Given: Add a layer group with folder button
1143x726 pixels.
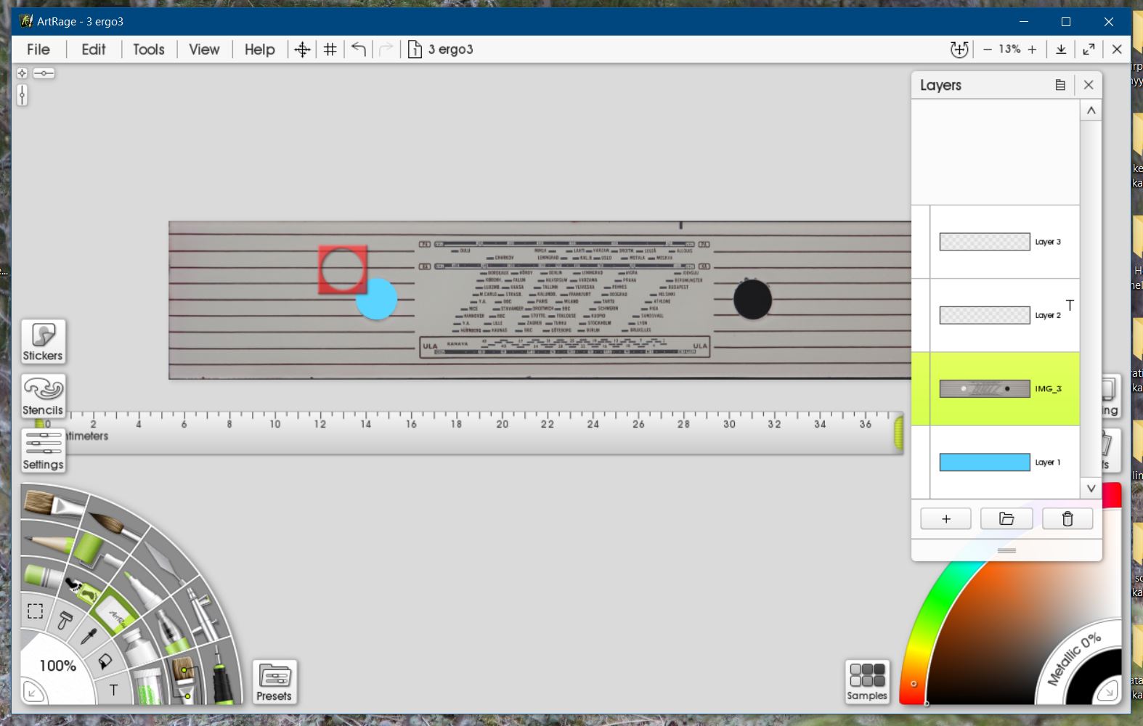Looking at the screenshot, I should tap(1006, 519).
